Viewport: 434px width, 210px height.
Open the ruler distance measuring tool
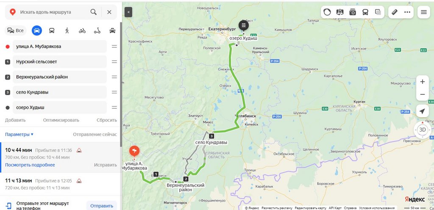coord(395,12)
